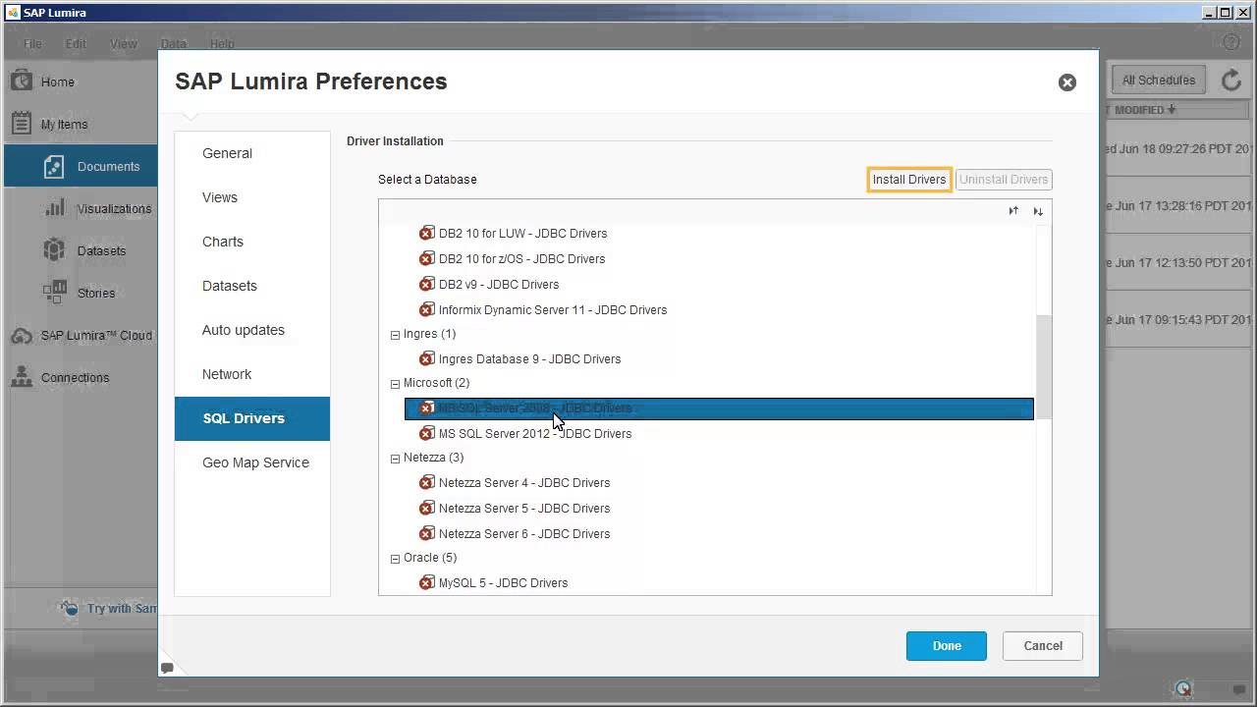
Task: Select Netezza Server 5 - JDBC Drivers
Action: pyautogui.click(x=524, y=509)
